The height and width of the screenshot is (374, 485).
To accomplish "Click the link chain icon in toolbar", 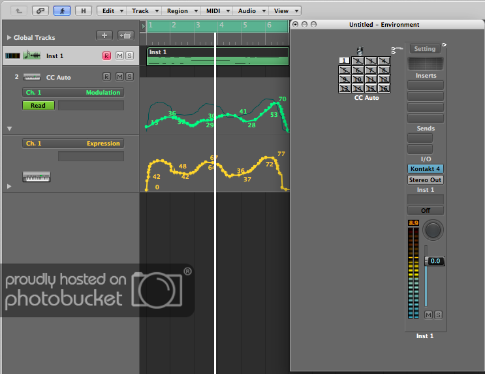I will (x=40, y=10).
